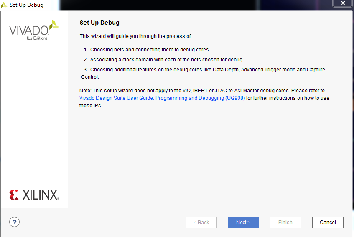This screenshot has width=354, height=238.
Task: Click the title bar Vivado app icon
Action: pyautogui.click(x=4, y=5)
